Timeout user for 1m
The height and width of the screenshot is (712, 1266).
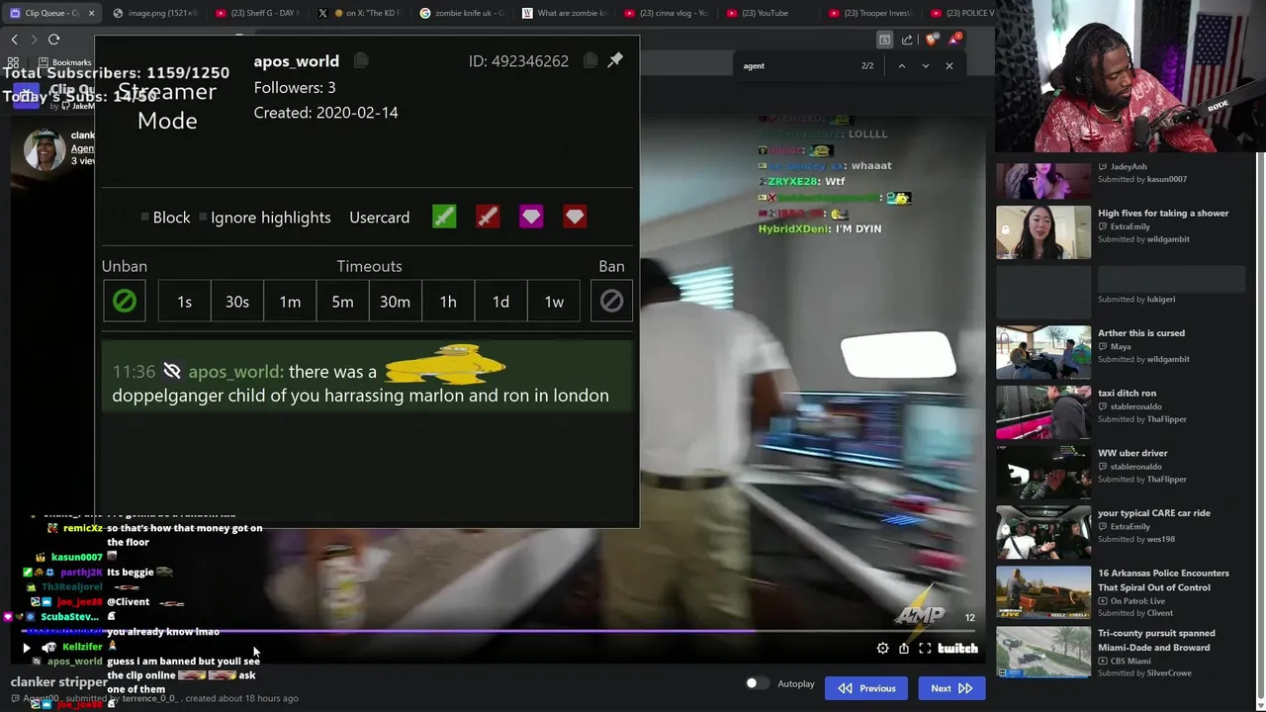[x=290, y=302]
